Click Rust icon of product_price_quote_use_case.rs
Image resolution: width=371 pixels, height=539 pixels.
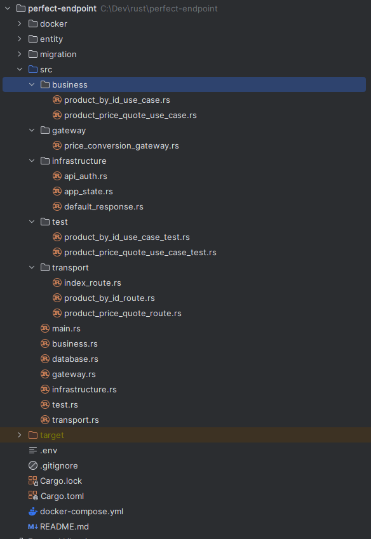click(x=57, y=115)
